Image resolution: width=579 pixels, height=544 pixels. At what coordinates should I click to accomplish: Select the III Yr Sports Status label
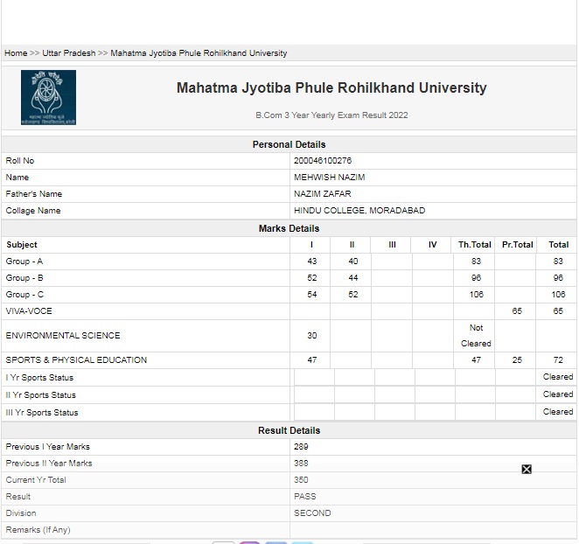42,413
